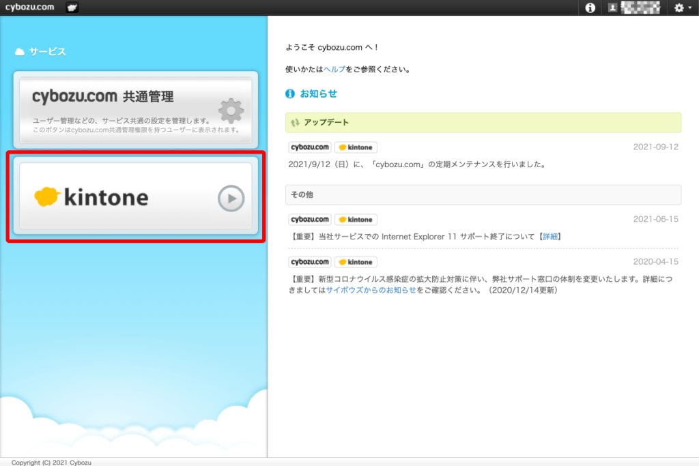Open the user profile icon in the header
Viewport: 699px width, 466px height.
point(611,8)
